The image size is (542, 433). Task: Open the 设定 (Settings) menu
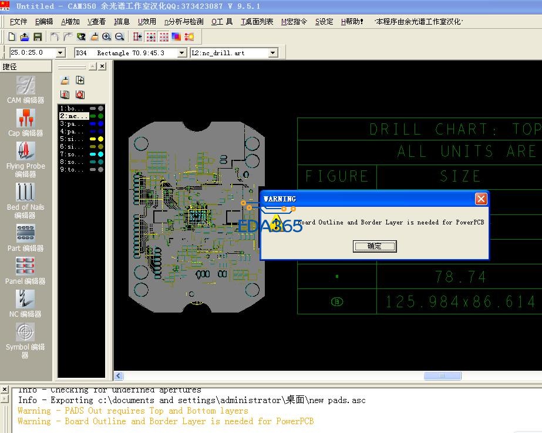coord(324,22)
